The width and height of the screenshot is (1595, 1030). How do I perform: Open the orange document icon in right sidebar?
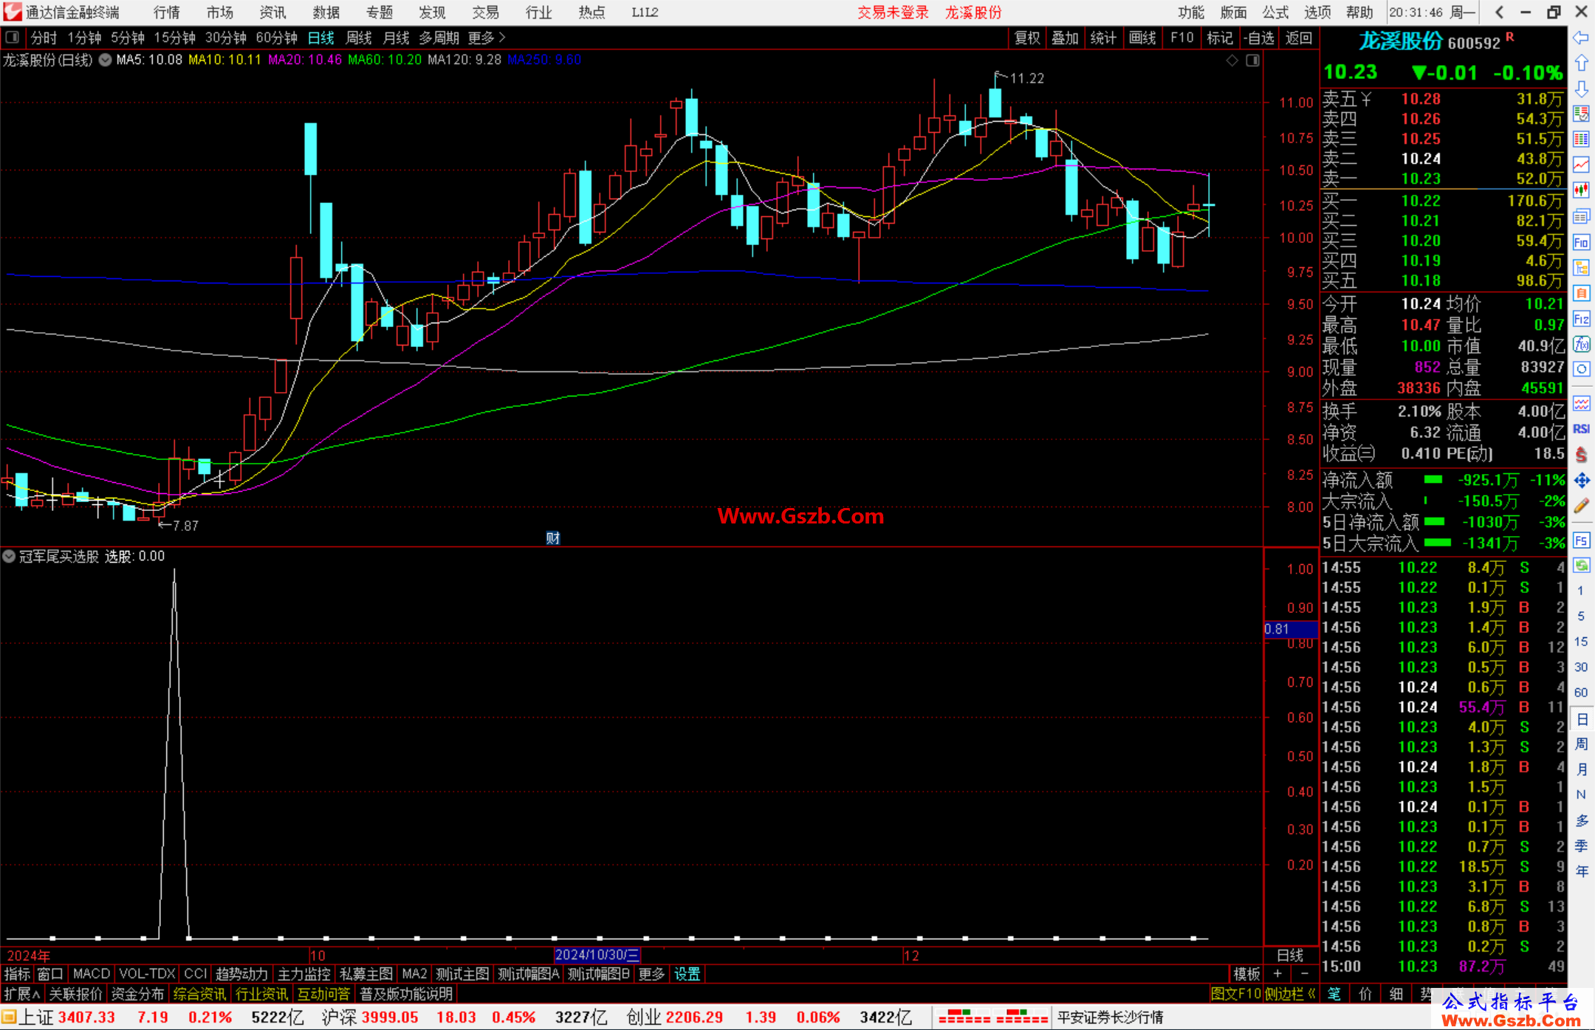tap(1581, 293)
